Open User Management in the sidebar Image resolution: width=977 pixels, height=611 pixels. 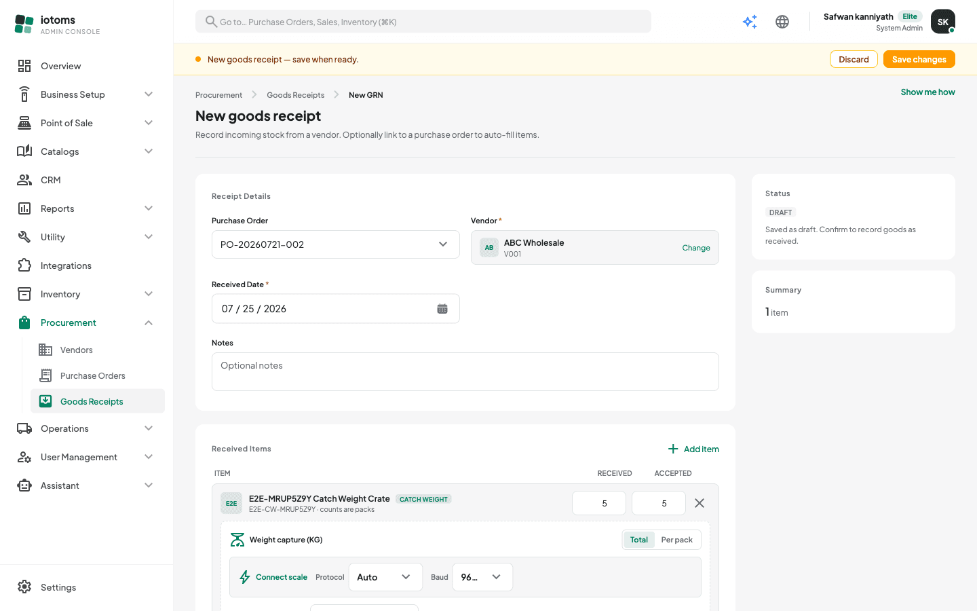[x=86, y=457]
